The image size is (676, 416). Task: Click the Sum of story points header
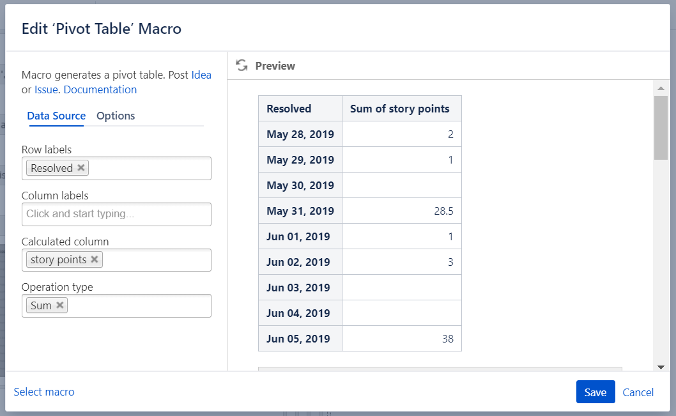(x=401, y=109)
